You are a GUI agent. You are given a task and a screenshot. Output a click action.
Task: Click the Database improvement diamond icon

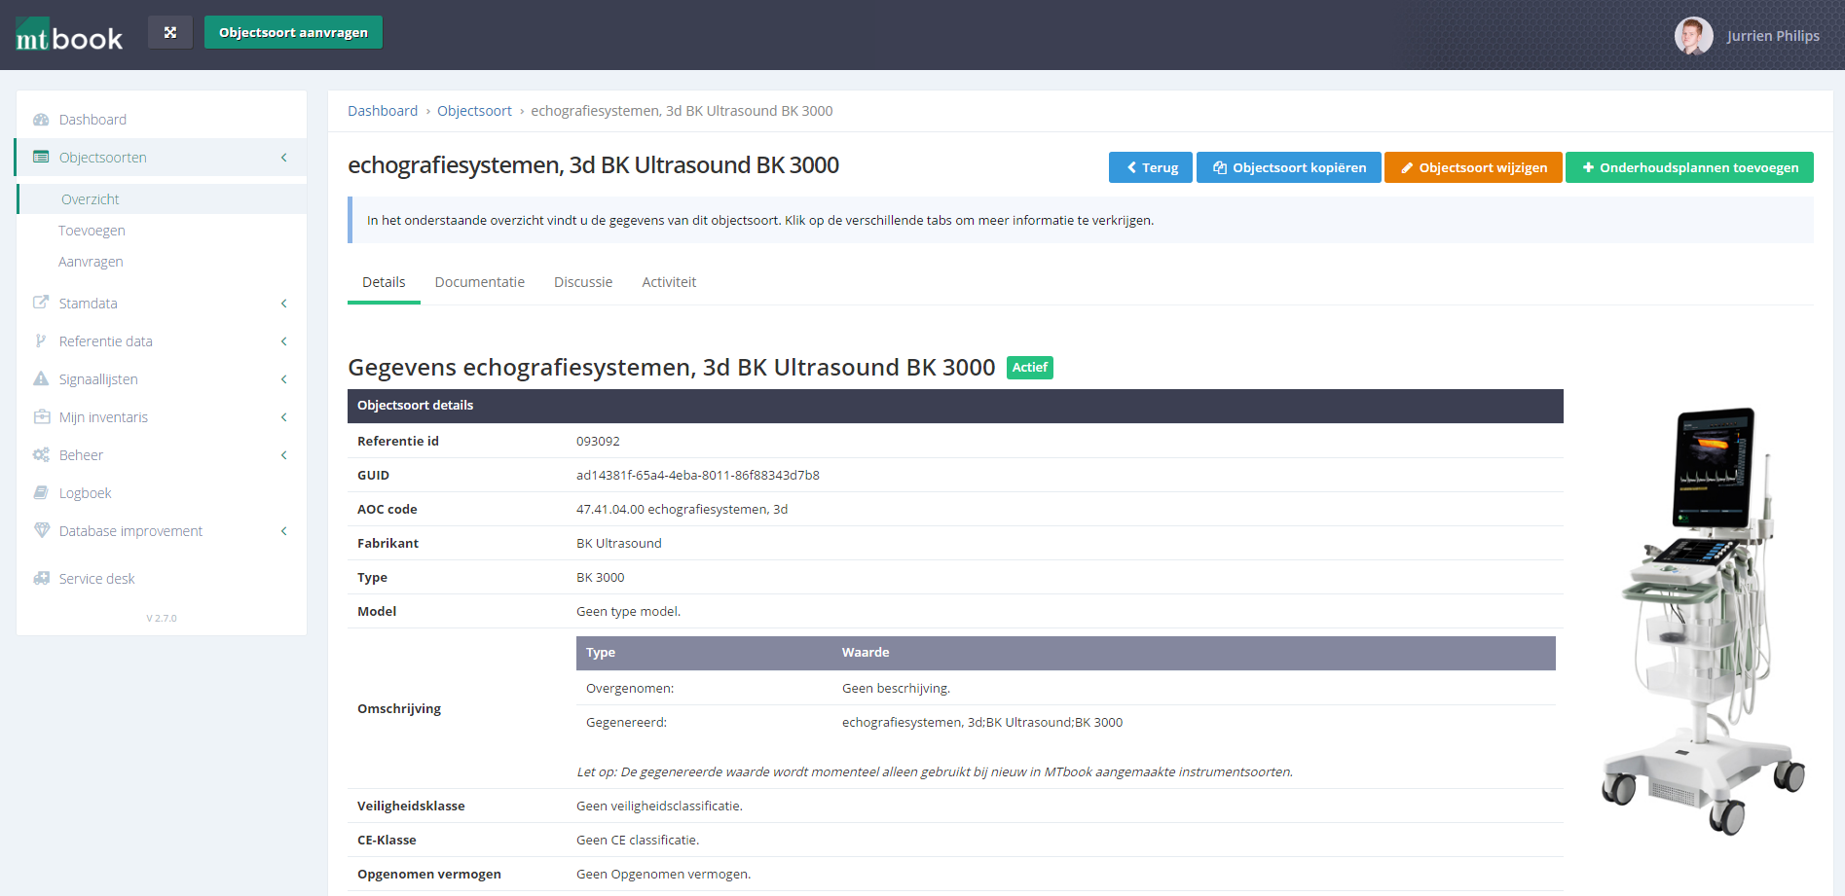41,531
